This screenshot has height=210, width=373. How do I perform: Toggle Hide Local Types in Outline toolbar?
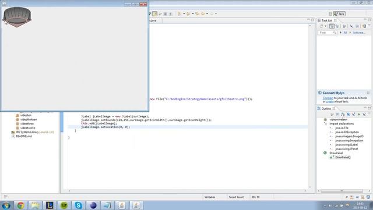coord(364,114)
